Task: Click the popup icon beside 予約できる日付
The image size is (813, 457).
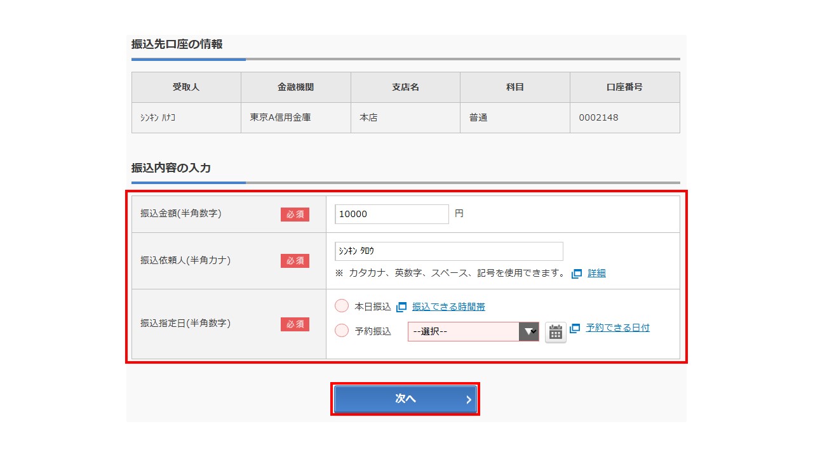Action: (575, 328)
